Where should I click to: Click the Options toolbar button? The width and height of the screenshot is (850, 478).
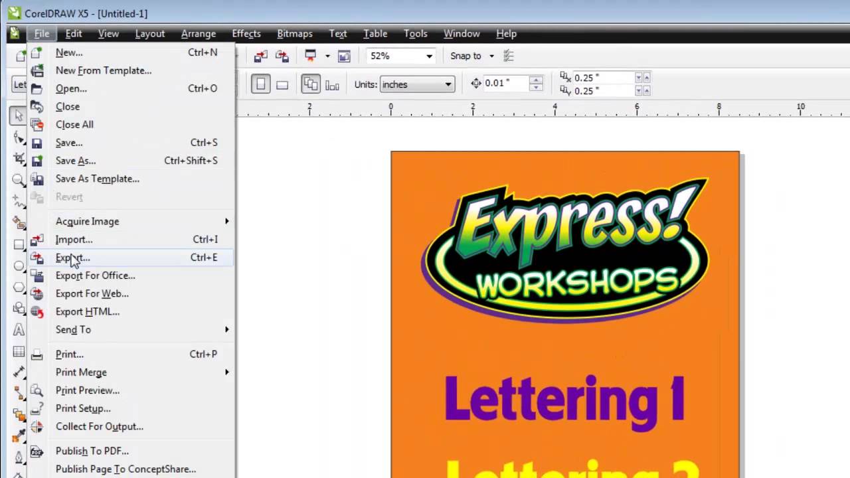point(509,56)
